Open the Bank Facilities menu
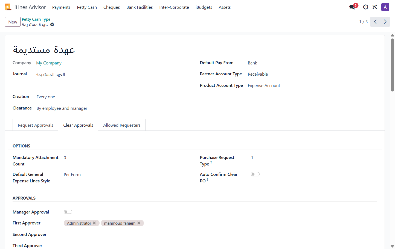The width and height of the screenshot is (395, 249). [140, 7]
